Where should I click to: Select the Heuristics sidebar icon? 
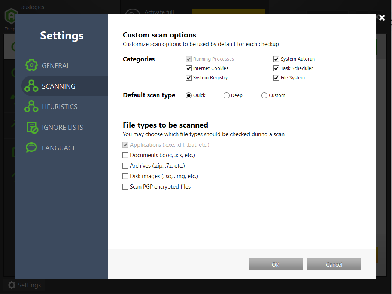pyautogui.click(x=31, y=106)
